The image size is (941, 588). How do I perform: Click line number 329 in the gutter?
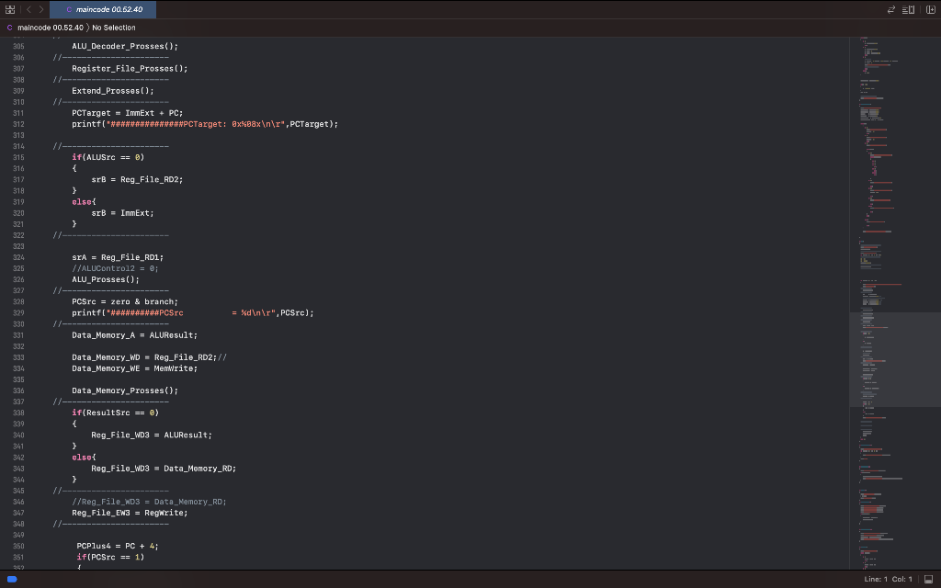click(18, 312)
